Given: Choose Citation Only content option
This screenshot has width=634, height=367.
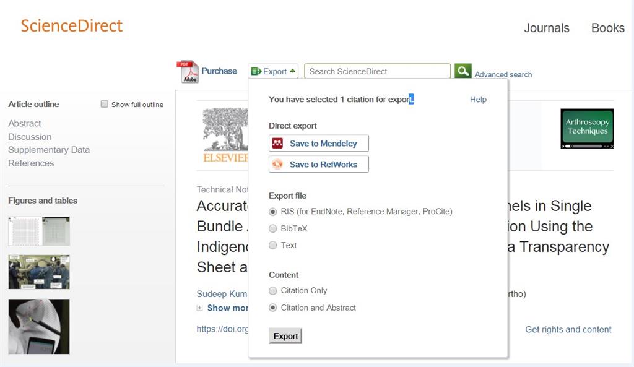Looking at the screenshot, I should [272, 291].
